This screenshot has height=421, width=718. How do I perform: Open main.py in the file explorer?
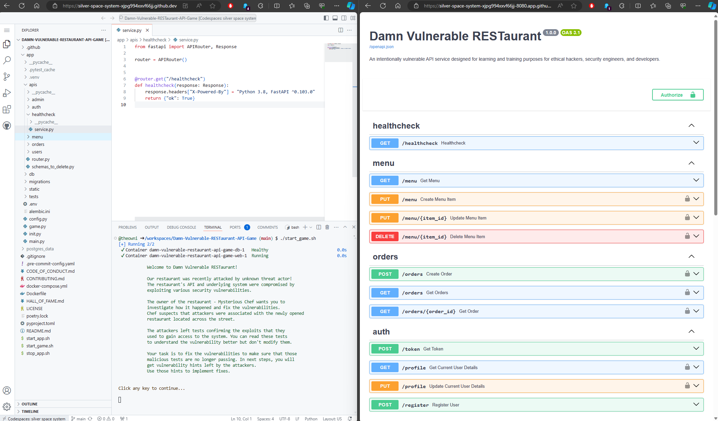[x=37, y=241]
